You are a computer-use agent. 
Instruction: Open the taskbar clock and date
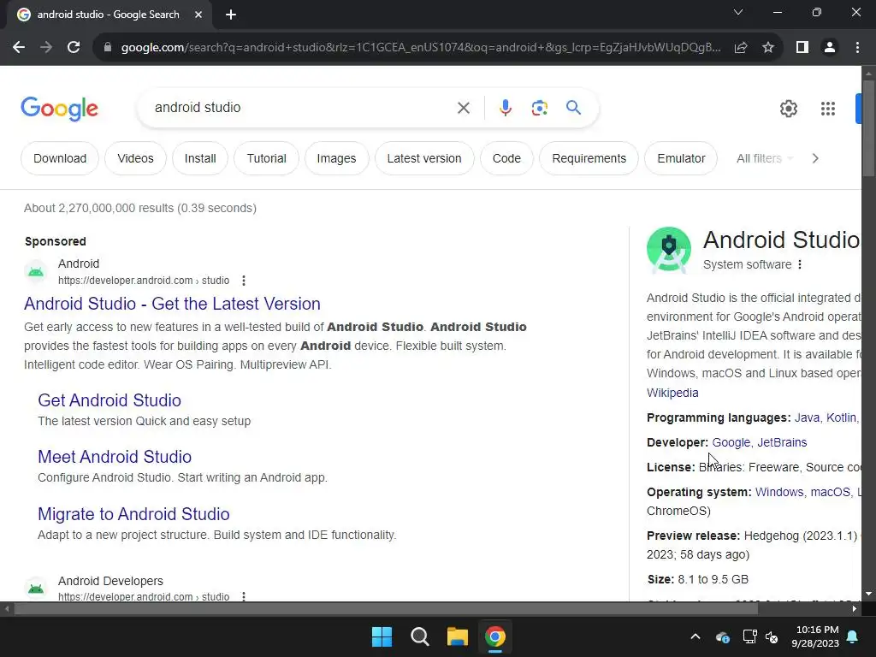(815, 636)
